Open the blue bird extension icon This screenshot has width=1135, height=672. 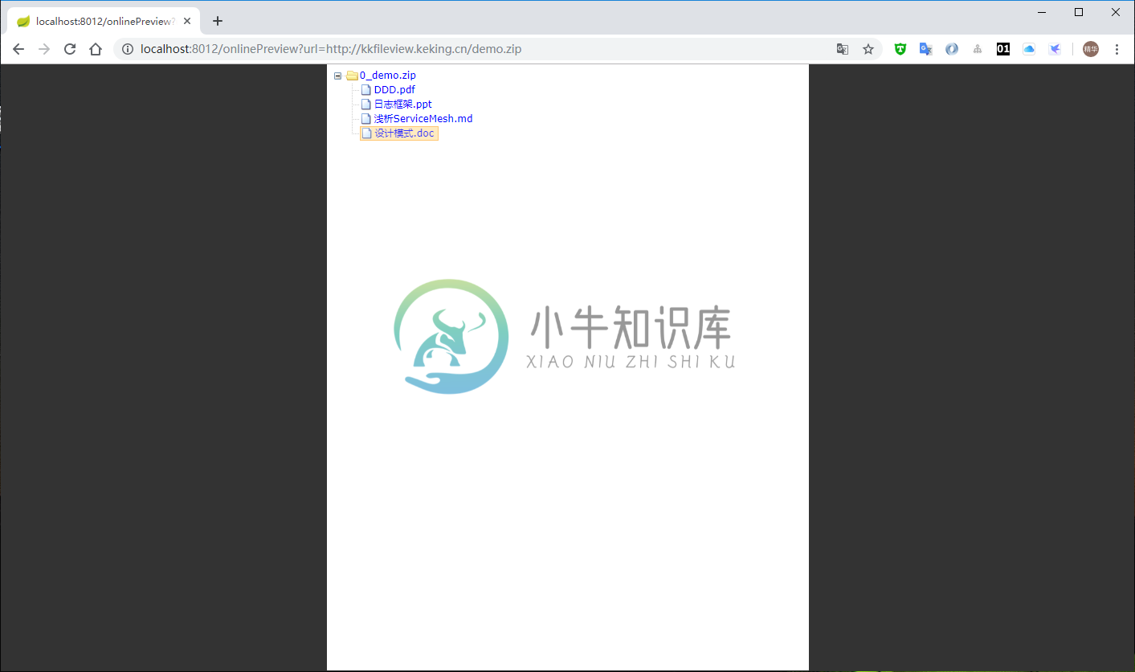tap(1055, 49)
